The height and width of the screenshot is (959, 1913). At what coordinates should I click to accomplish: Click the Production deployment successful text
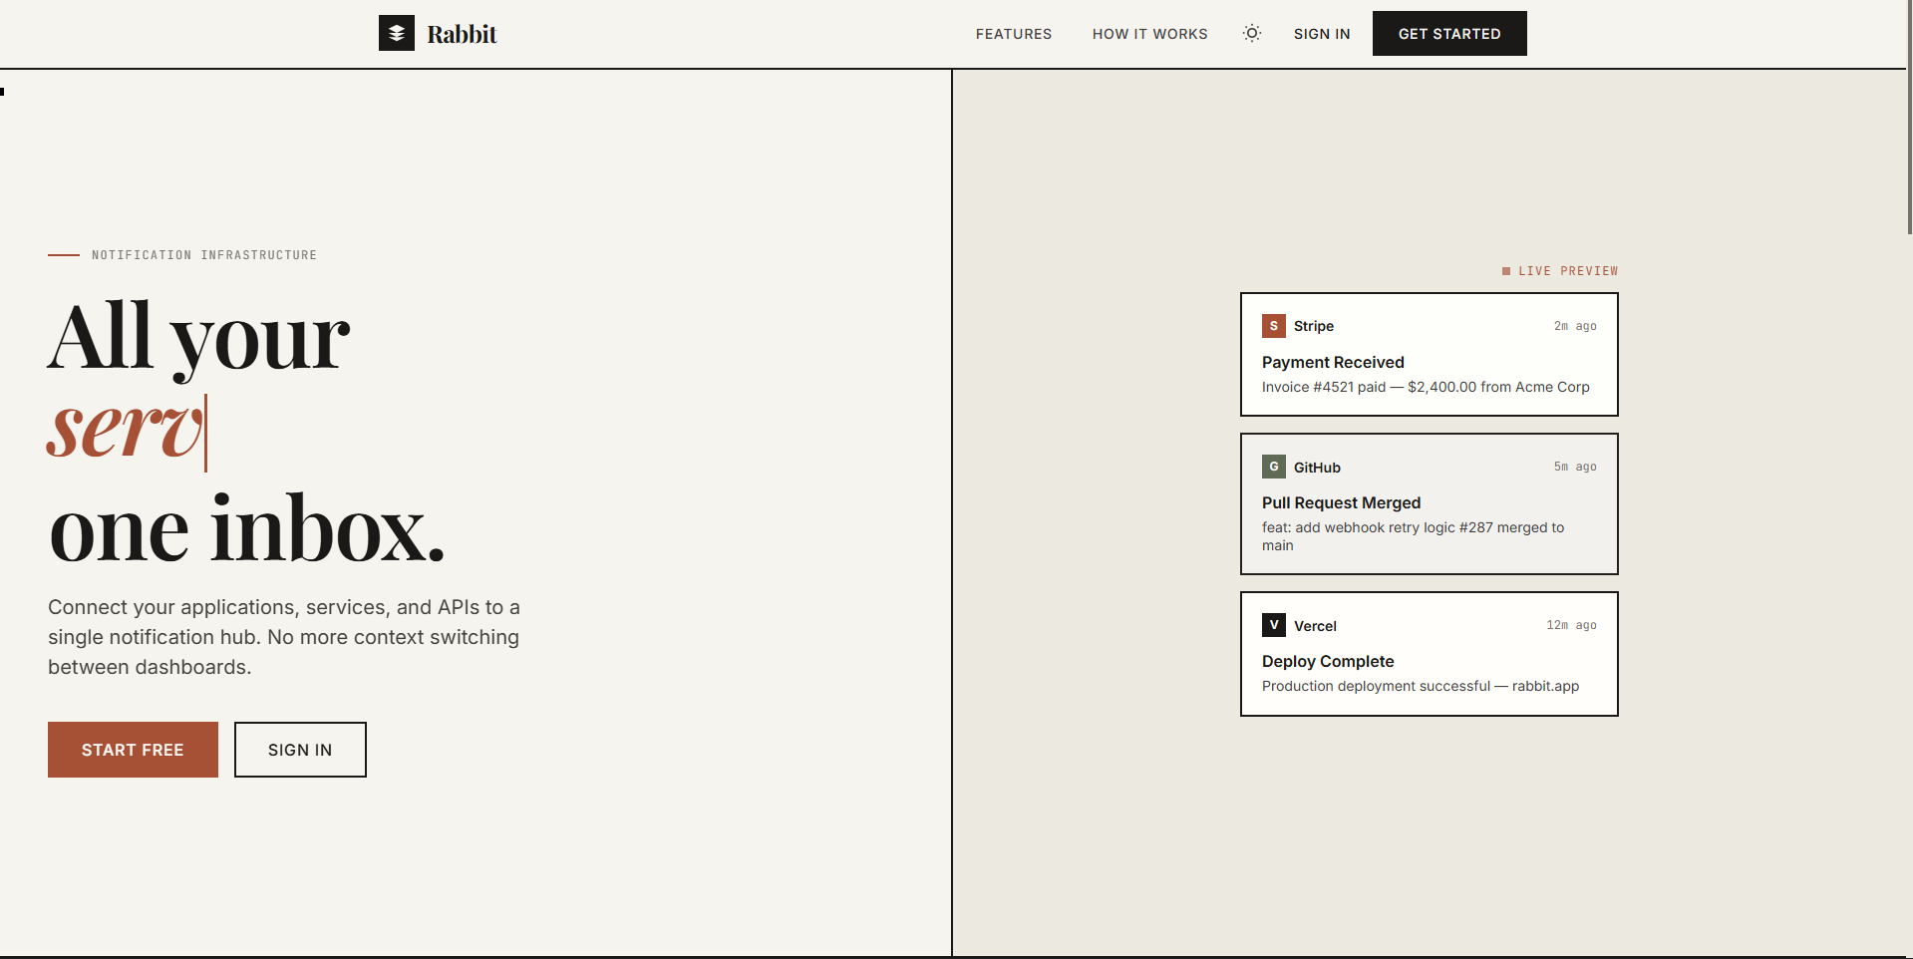pyautogui.click(x=1421, y=686)
